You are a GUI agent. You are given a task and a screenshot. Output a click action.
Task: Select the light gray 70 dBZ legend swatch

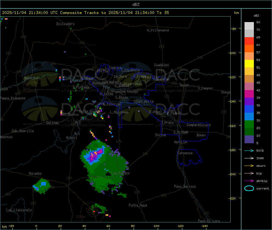249,26
